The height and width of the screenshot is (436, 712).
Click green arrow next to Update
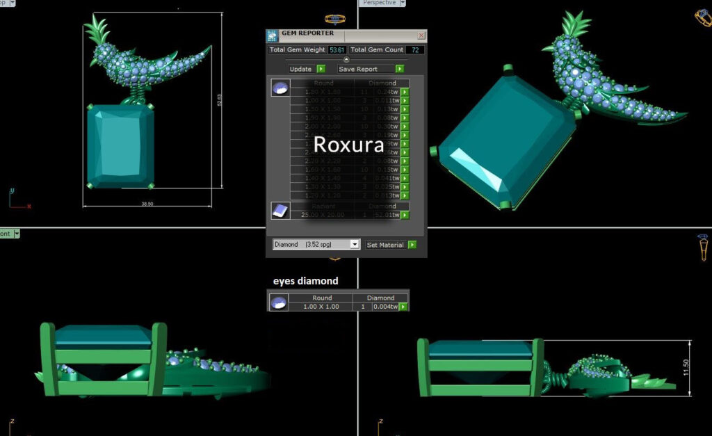(321, 69)
